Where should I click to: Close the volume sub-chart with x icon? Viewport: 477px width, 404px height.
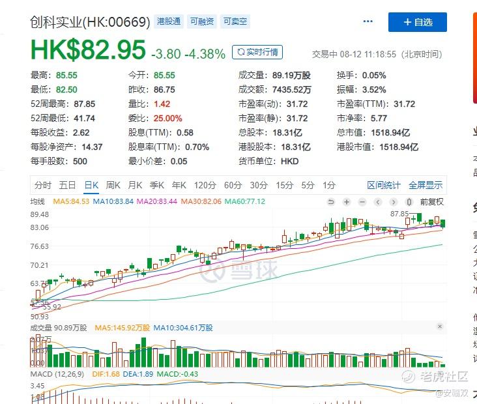(x=440, y=326)
